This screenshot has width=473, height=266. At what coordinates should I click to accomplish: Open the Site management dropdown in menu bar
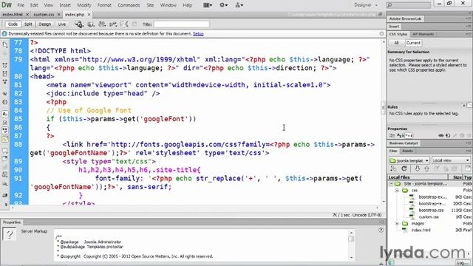point(239,5)
